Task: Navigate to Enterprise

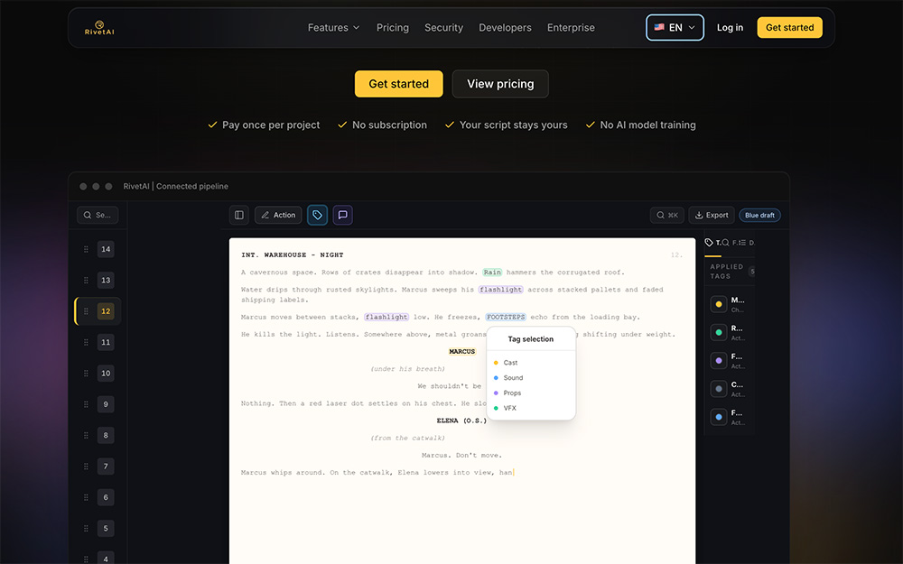Action: pyautogui.click(x=571, y=28)
